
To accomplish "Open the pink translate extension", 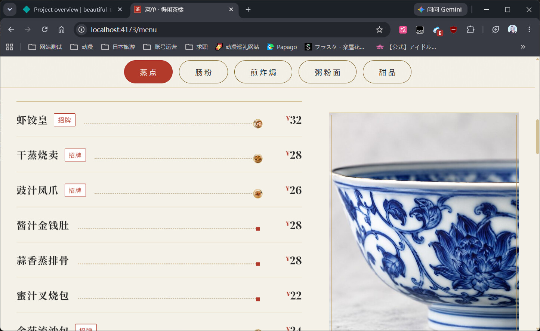I will tap(403, 30).
